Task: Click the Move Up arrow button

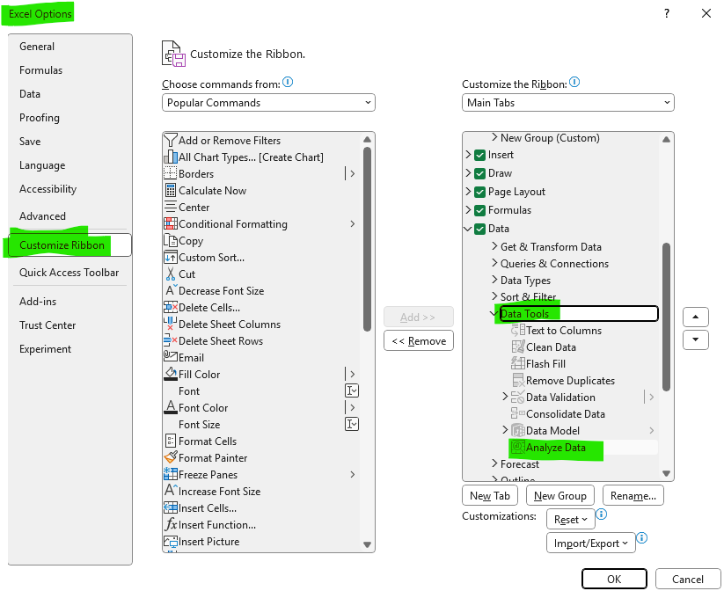Action: (695, 317)
